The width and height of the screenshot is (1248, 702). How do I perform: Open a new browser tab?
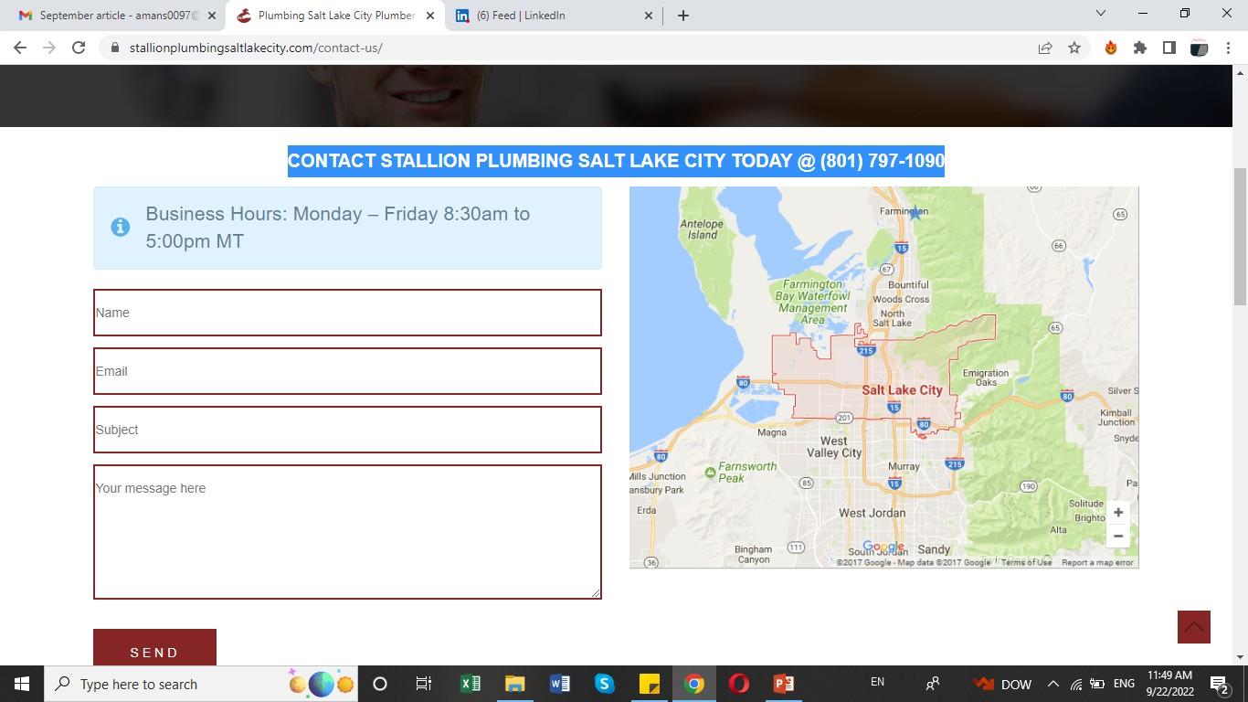click(683, 16)
